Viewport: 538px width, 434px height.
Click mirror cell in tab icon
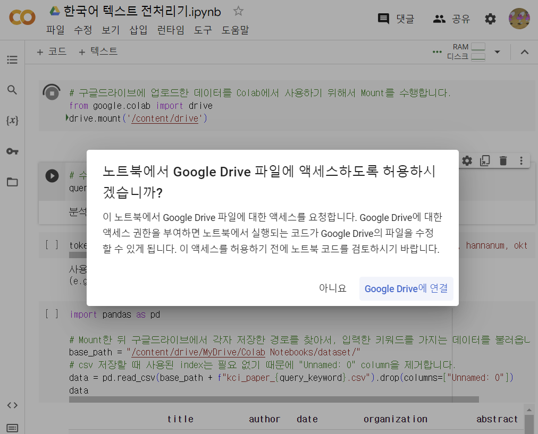(x=485, y=160)
